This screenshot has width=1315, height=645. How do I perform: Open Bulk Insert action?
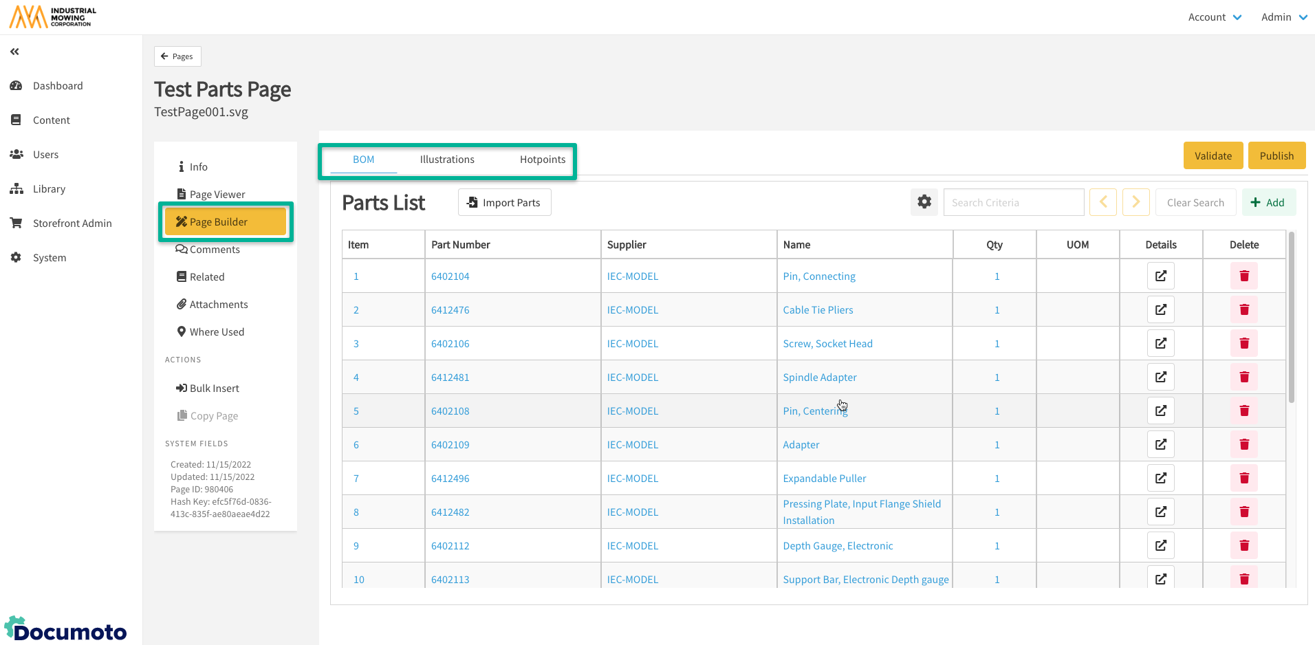coord(214,389)
